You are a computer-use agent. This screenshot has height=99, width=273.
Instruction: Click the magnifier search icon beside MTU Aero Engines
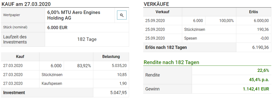[x=122, y=15]
